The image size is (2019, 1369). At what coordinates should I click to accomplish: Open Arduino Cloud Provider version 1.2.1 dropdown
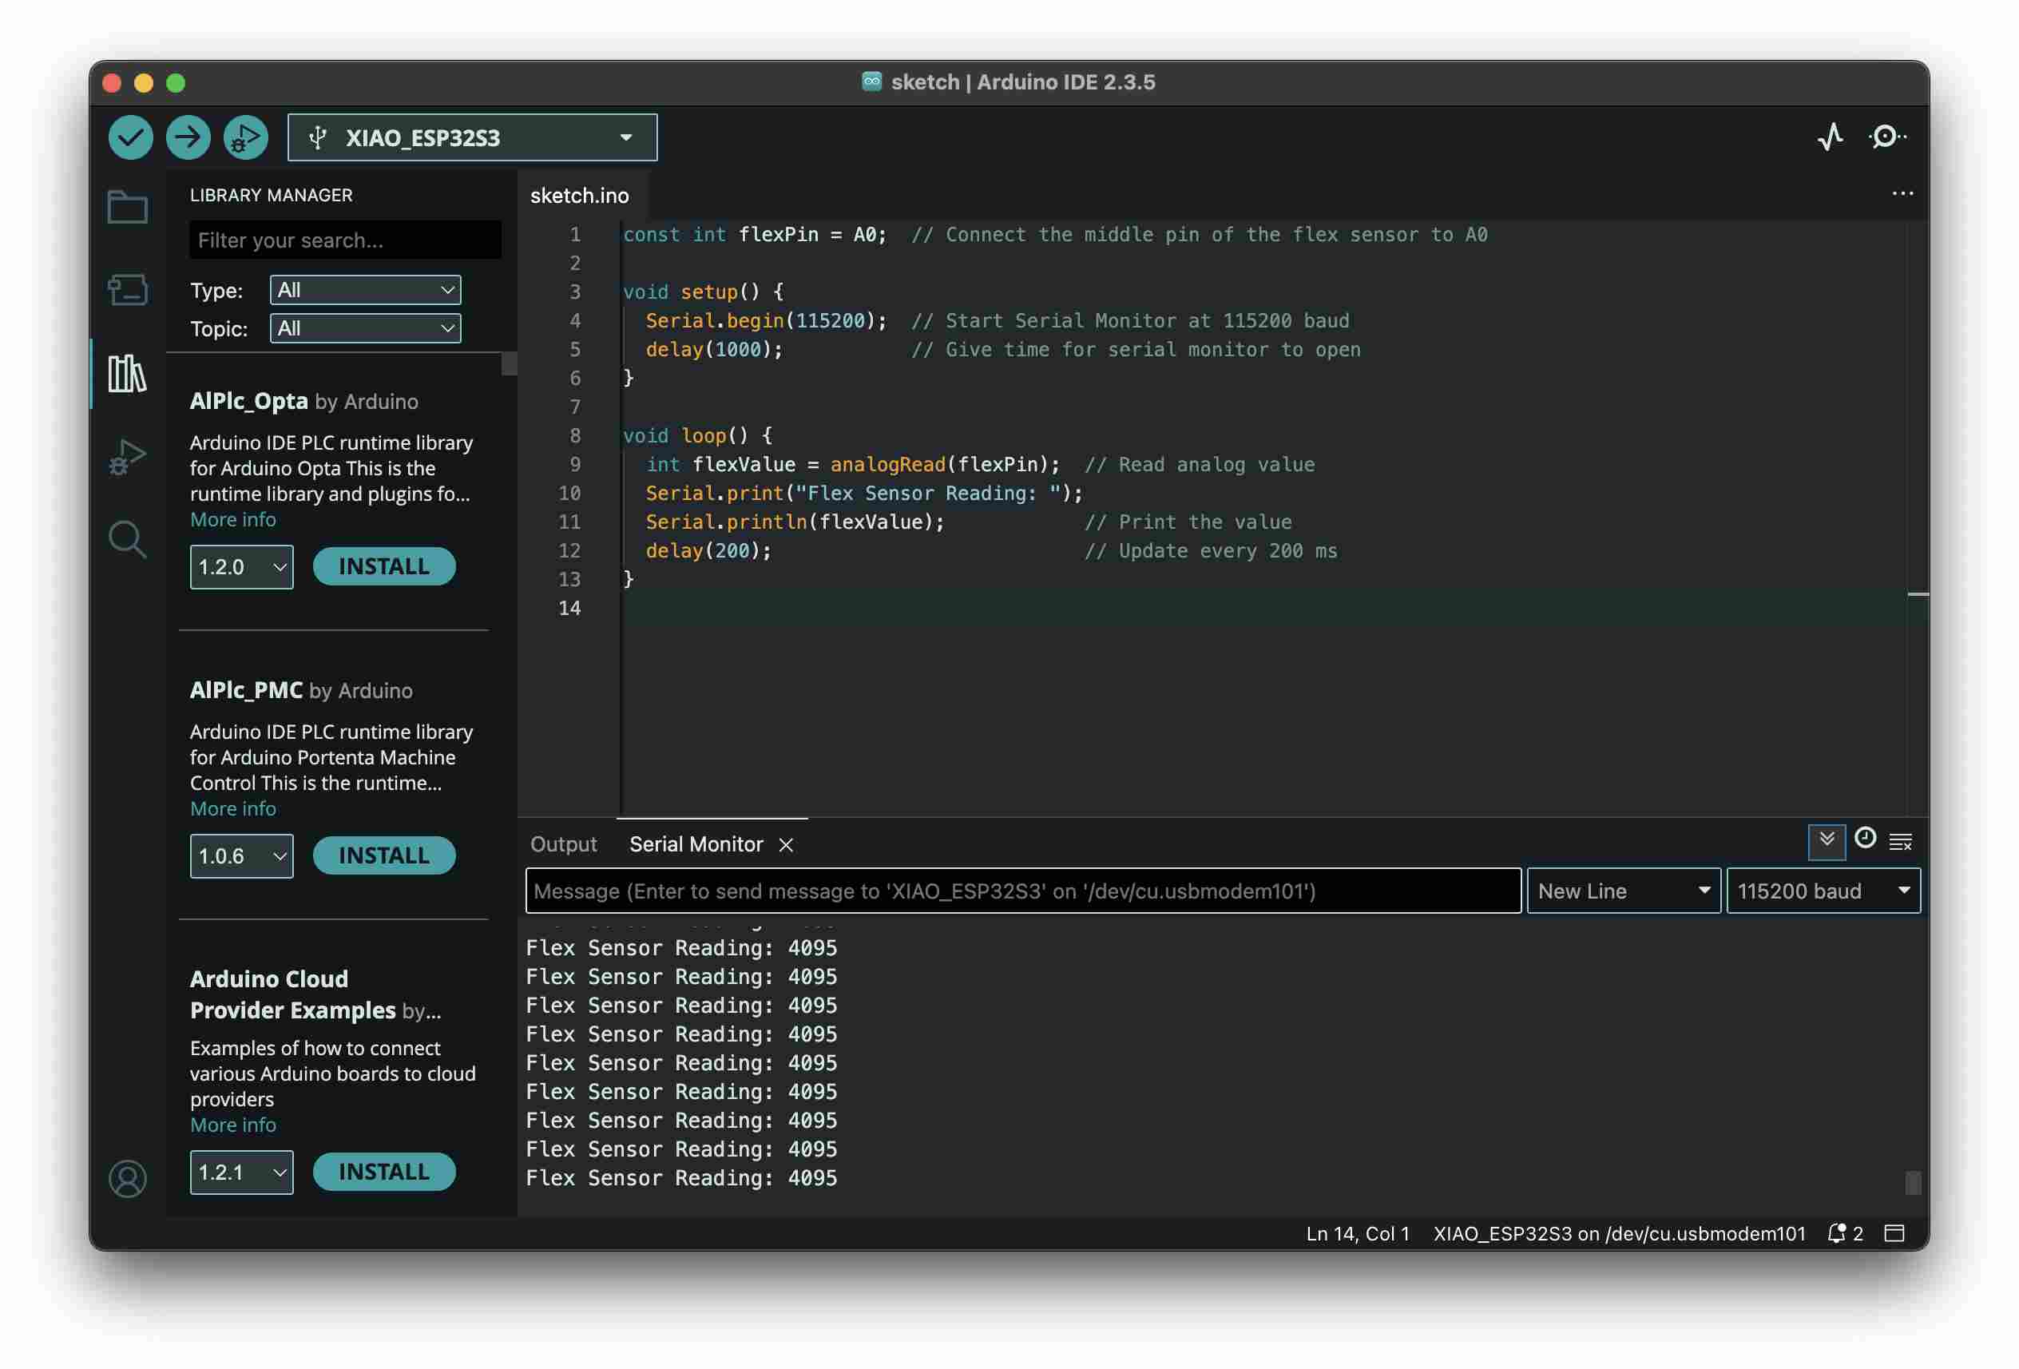(241, 1173)
